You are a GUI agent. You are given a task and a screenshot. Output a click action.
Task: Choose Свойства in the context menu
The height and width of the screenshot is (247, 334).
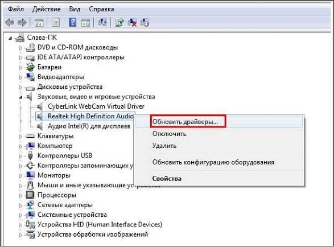167,179
